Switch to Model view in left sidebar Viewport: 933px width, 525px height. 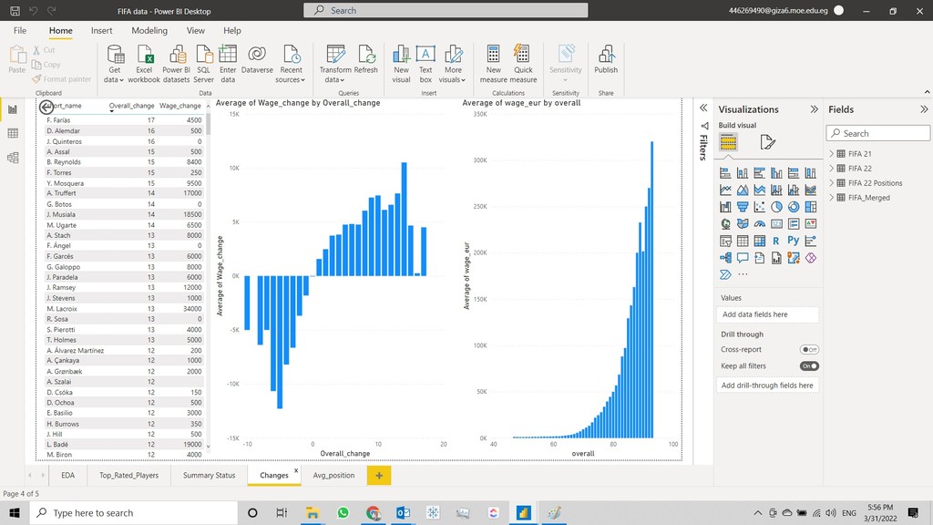point(13,158)
